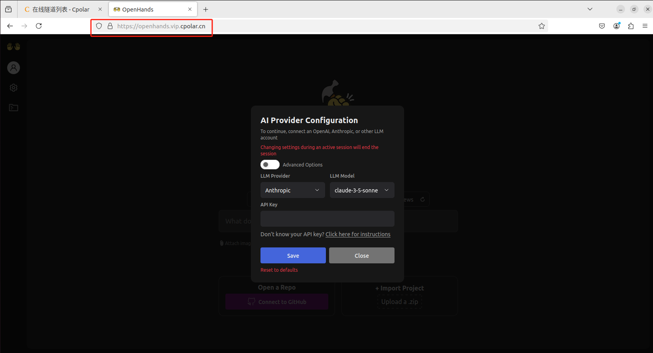Click the recent browsing history icon

(8, 9)
